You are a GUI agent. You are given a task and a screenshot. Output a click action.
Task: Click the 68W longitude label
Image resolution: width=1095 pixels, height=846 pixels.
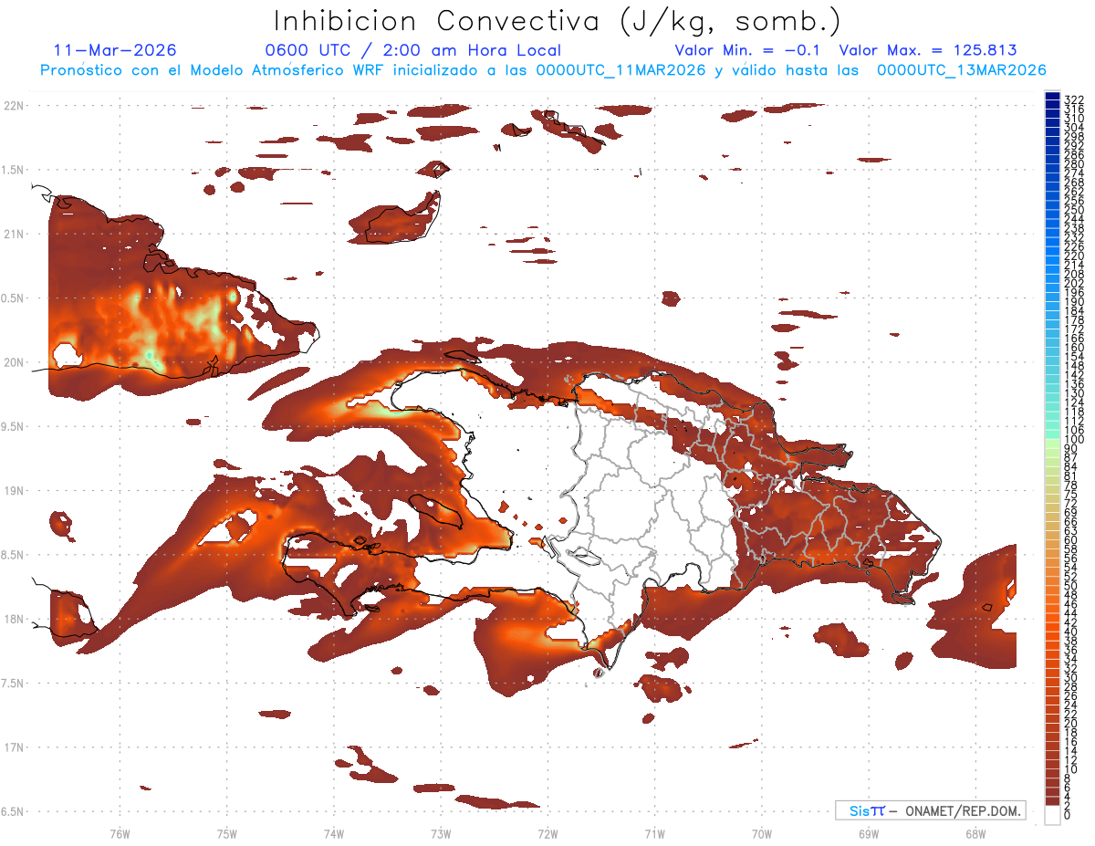tap(975, 833)
